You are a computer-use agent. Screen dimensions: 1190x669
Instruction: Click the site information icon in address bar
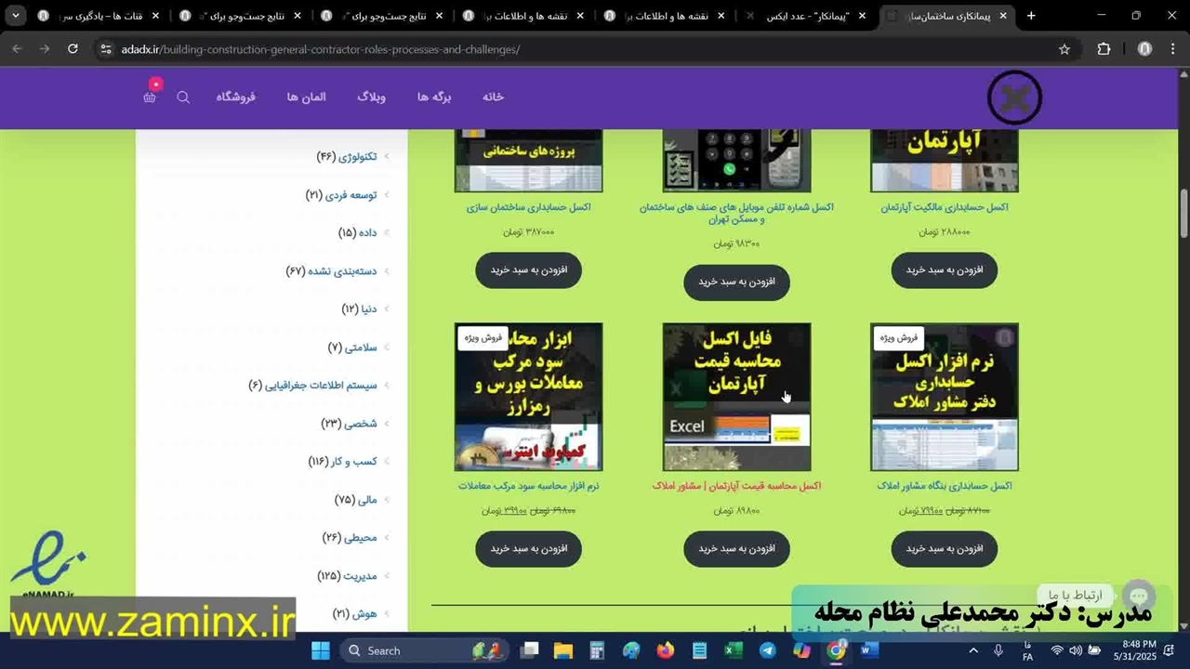(x=105, y=49)
